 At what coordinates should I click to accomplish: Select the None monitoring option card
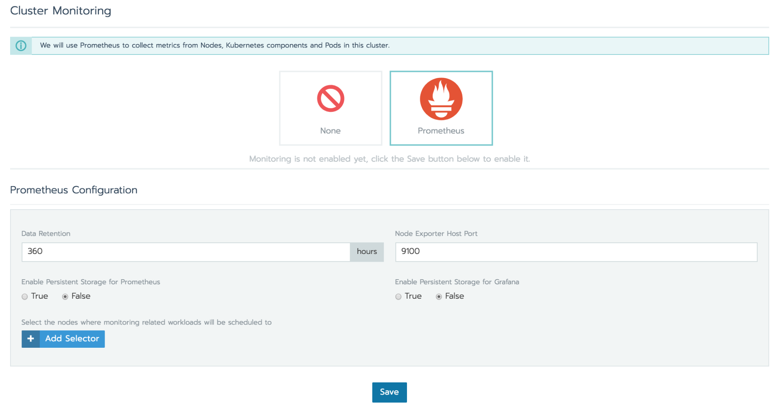[x=330, y=108]
